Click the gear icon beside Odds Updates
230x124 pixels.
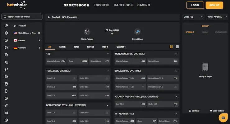[x=211, y=111]
